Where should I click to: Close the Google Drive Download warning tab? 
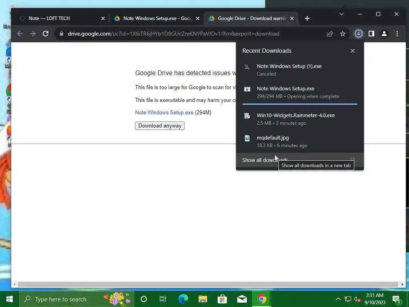(292, 18)
